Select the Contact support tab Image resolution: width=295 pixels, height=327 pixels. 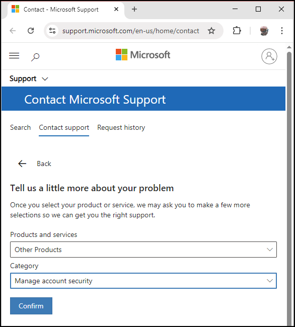pyautogui.click(x=64, y=128)
